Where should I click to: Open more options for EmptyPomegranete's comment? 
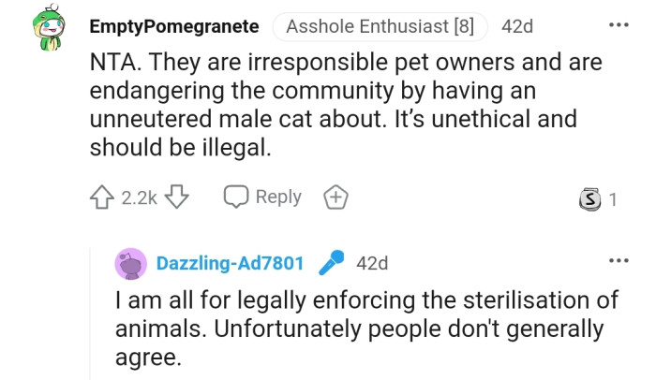tap(619, 24)
